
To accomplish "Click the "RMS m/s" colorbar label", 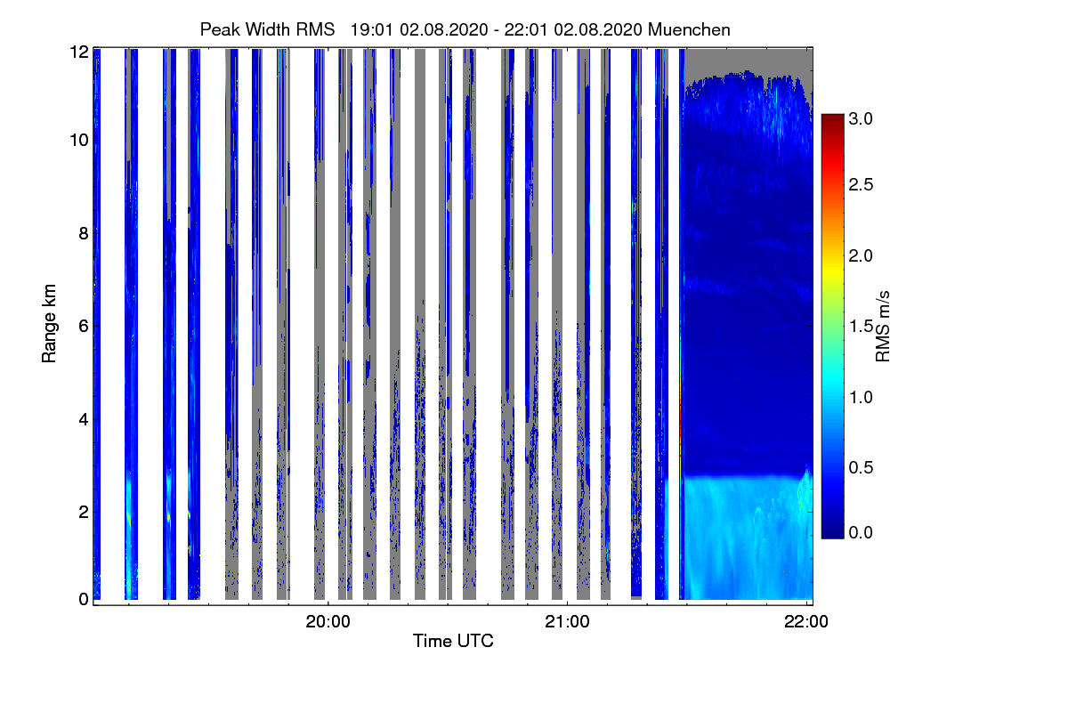I will (x=883, y=326).
